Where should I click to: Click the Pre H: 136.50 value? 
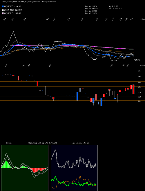tap(91, 9)
